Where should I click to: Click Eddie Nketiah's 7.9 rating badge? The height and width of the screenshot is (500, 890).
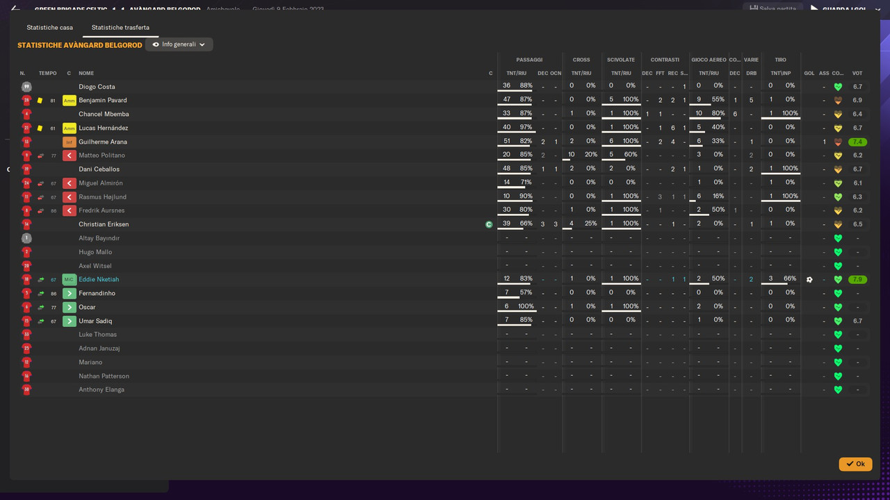(857, 280)
